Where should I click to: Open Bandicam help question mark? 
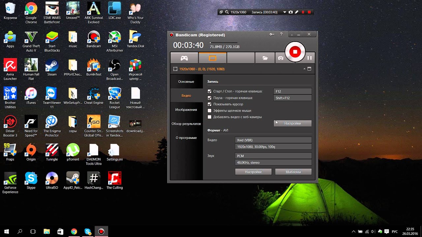281,34
